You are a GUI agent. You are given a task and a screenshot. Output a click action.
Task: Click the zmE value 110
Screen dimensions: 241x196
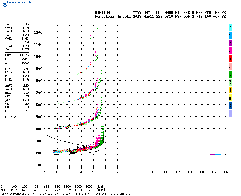coord(26,93)
